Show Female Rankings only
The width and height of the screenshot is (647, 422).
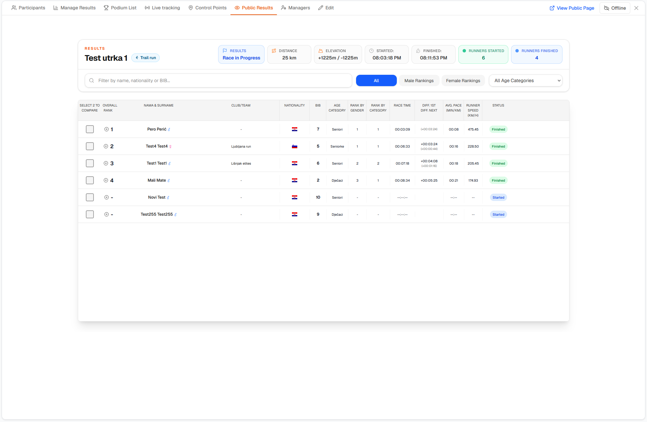[x=463, y=80]
